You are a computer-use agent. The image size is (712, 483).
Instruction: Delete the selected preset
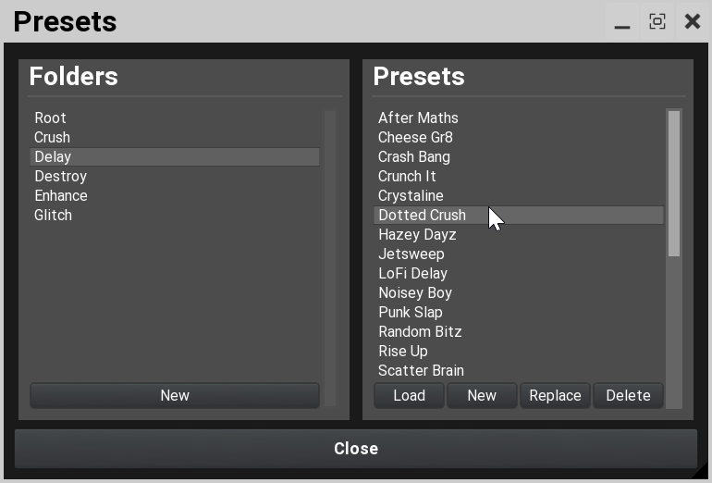(628, 395)
